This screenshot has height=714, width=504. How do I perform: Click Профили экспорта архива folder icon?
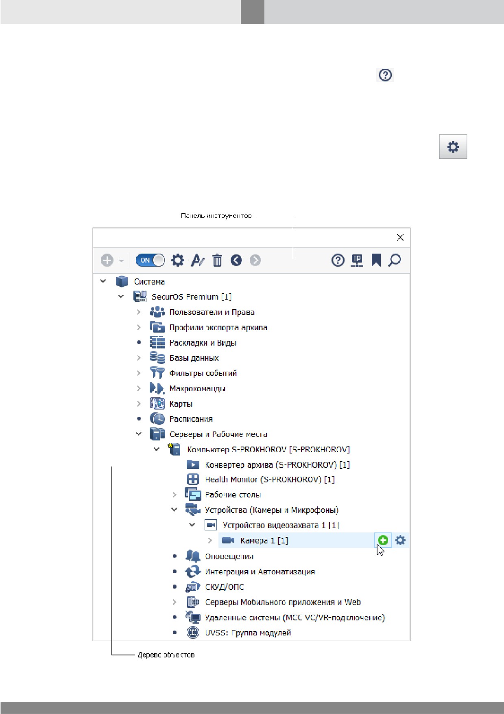(157, 327)
